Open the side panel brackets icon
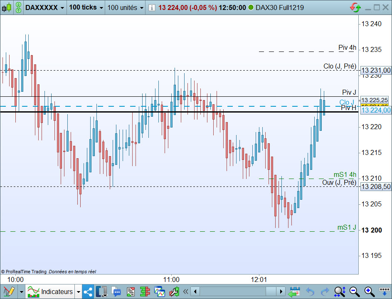 pyautogui.click(x=102, y=292)
